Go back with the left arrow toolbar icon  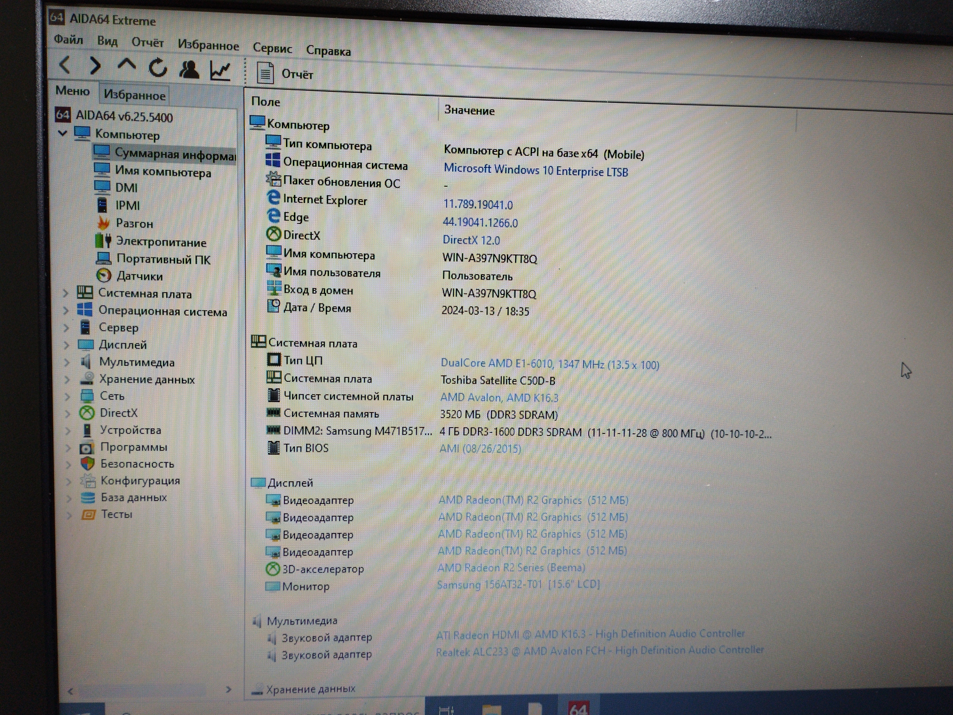tap(65, 65)
